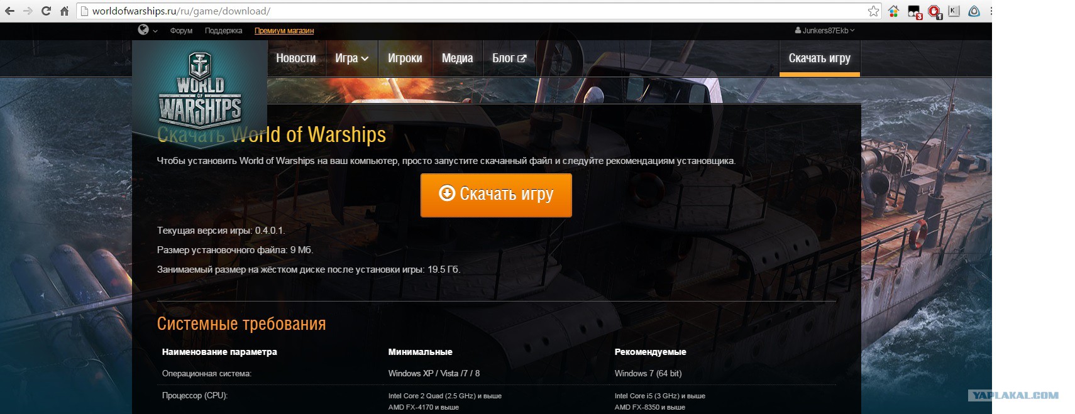Click the 'Рекомендуемые' column header

click(x=650, y=352)
